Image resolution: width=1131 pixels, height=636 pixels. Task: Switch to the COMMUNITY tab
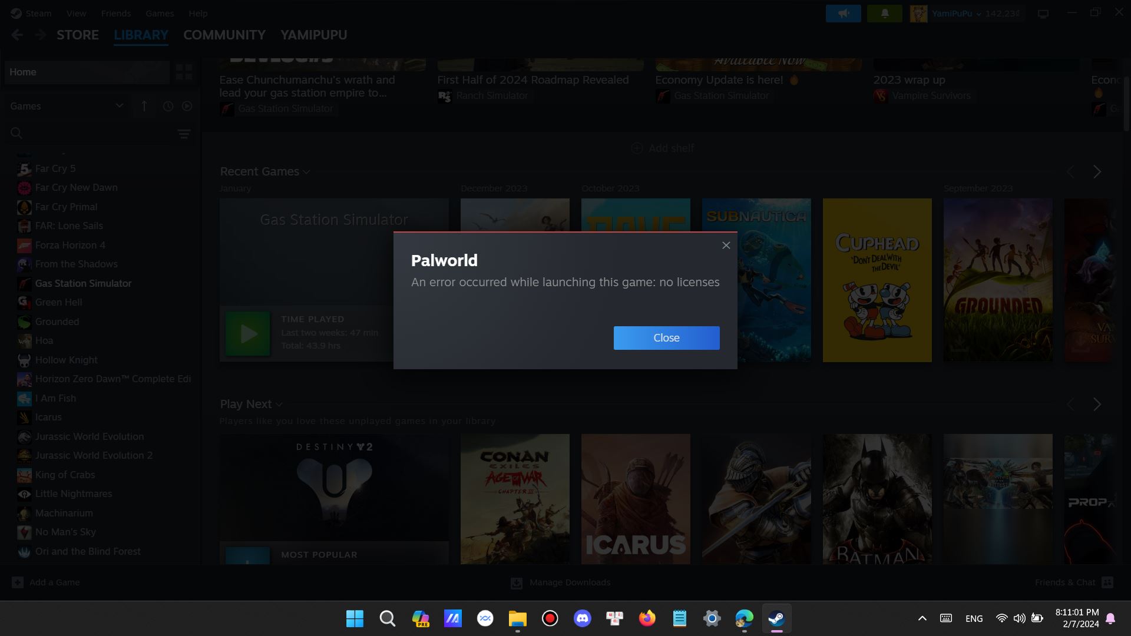pos(224,35)
